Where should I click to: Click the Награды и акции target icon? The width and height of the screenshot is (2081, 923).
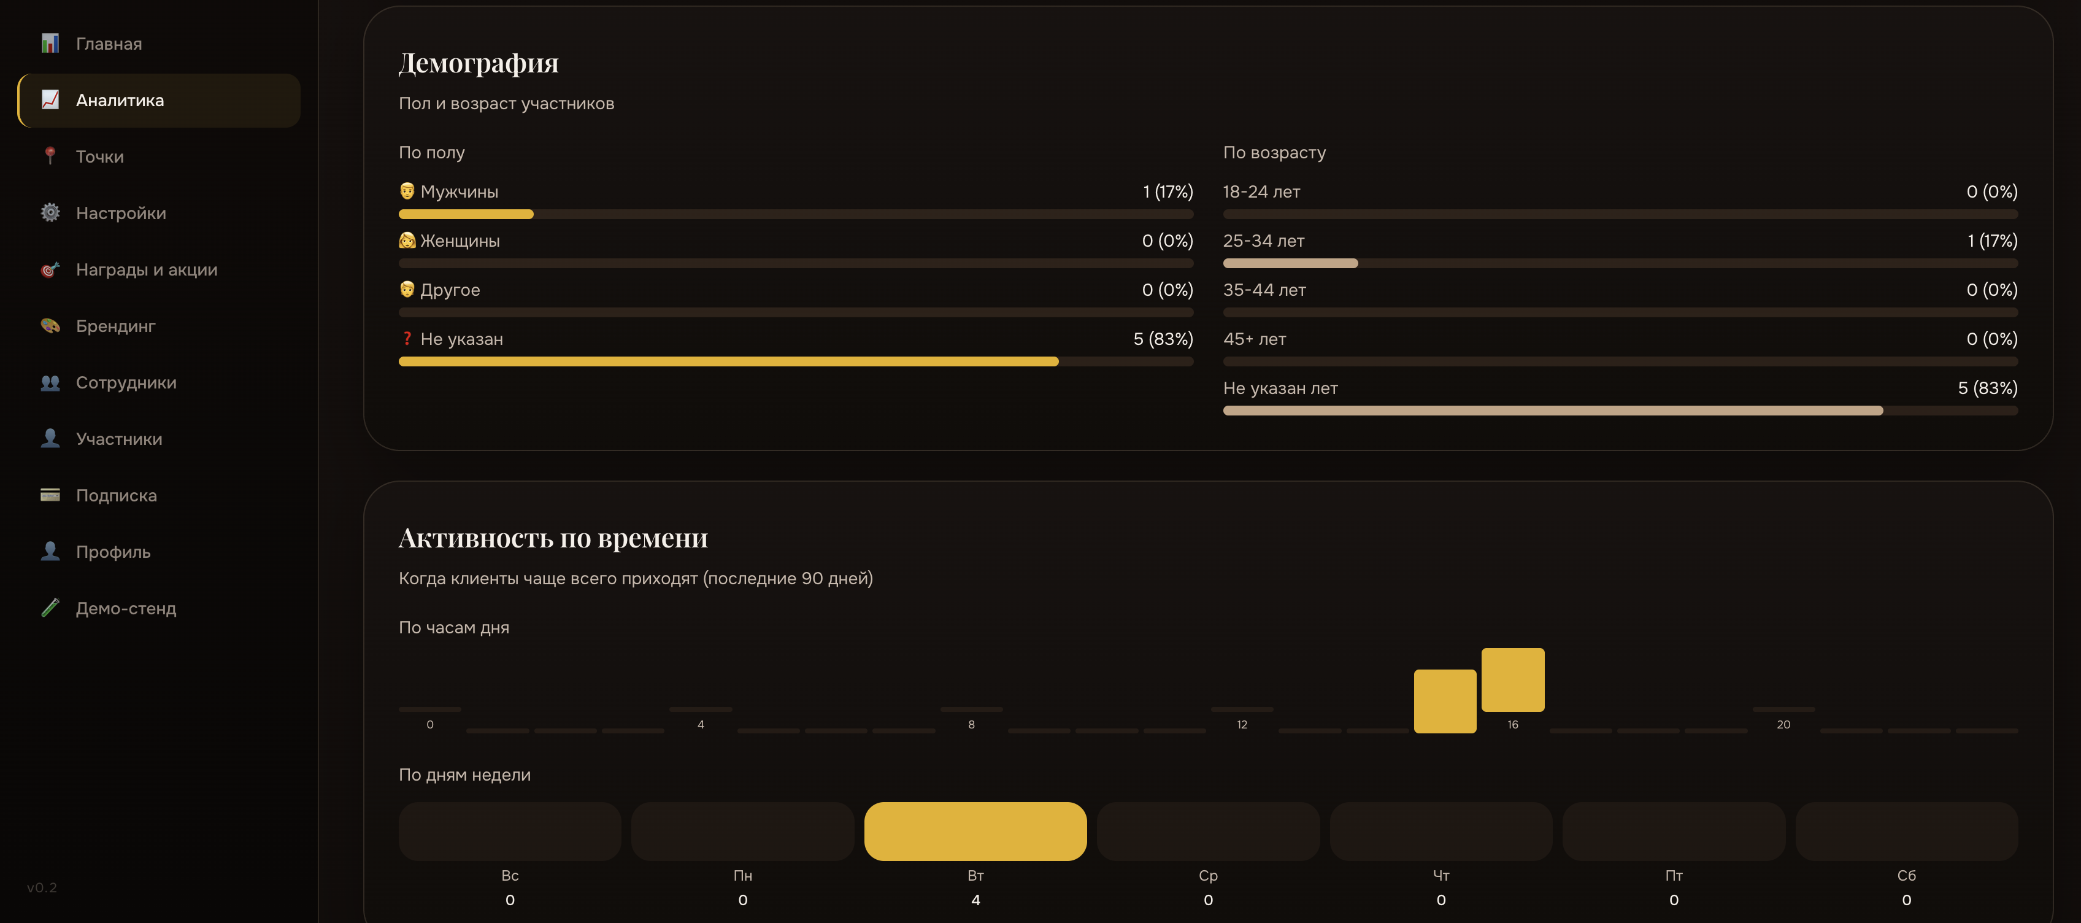tap(50, 269)
